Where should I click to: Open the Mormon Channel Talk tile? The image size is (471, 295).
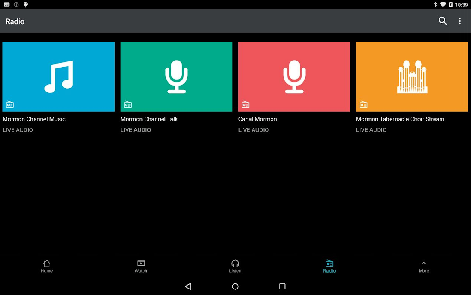coord(176,77)
